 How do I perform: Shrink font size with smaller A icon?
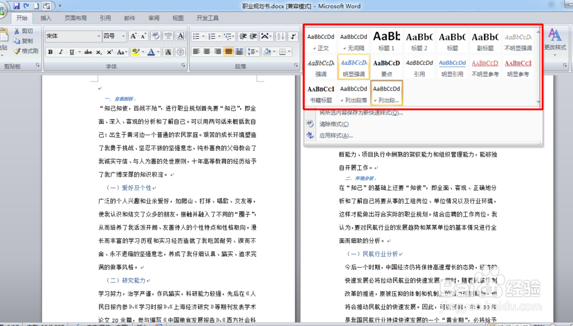tap(144, 36)
